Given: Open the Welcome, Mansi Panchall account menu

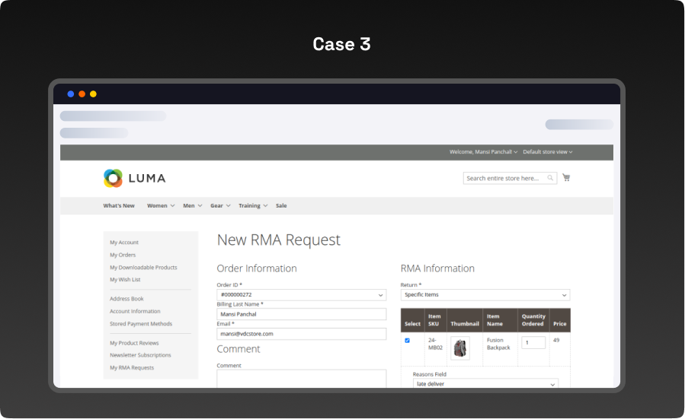Looking at the screenshot, I should pyautogui.click(x=483, y=152).
